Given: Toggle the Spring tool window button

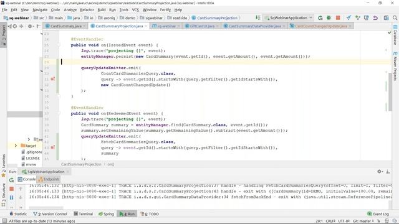Looking at the screenshot, I should click(x=106, y=214).
